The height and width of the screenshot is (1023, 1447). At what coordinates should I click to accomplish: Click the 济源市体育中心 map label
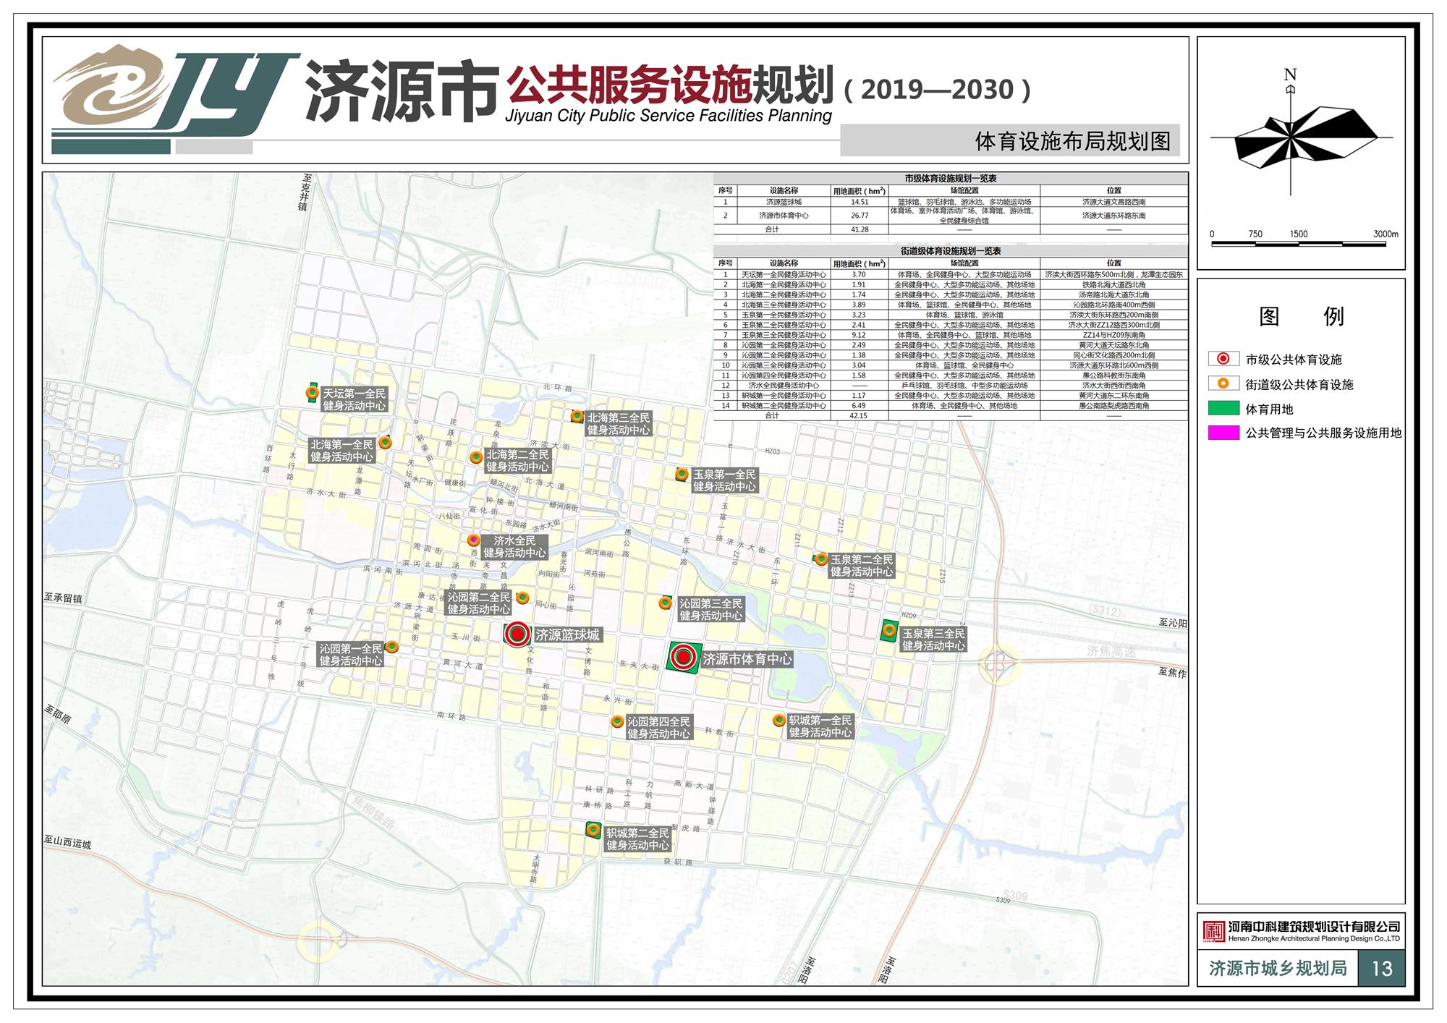point(747,659)
